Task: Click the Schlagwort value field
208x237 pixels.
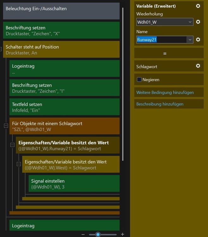Action: (x=169, y=66)
